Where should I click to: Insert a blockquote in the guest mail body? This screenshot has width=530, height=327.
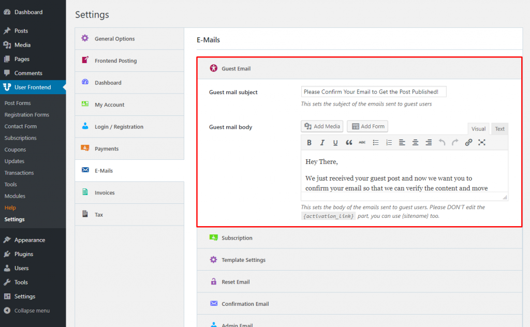point(349,142)
